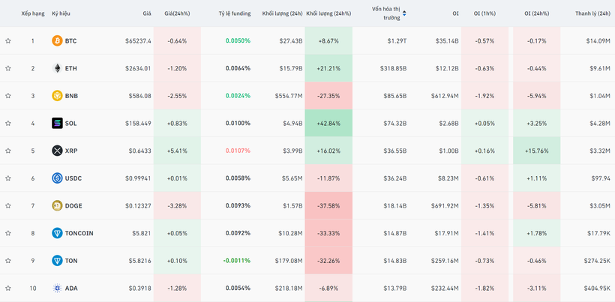Click the DOGE Dogecoin icon

[x=57, y=205]
